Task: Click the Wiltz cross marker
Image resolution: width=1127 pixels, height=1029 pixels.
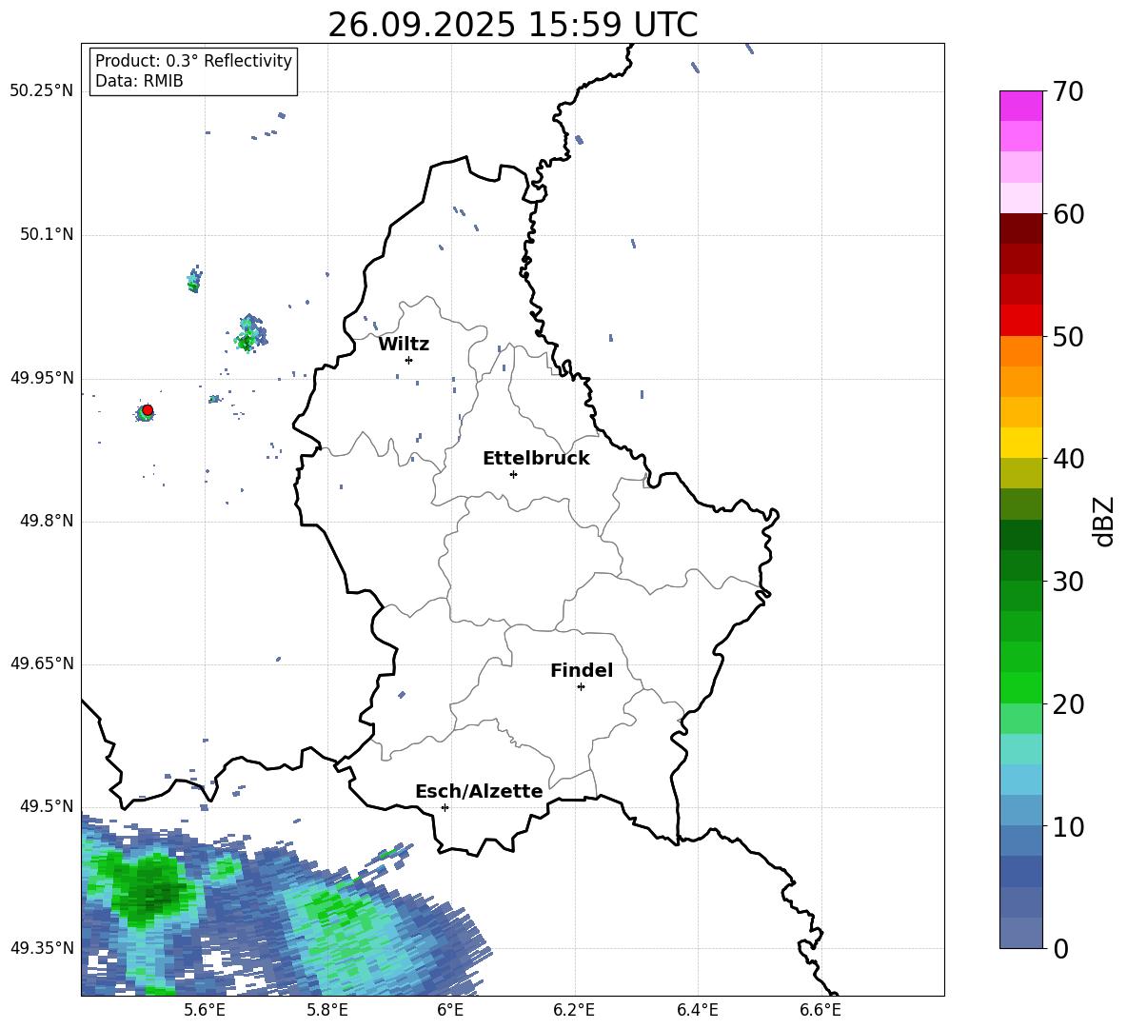Action: pyautogui.click(x=409, y=360)
